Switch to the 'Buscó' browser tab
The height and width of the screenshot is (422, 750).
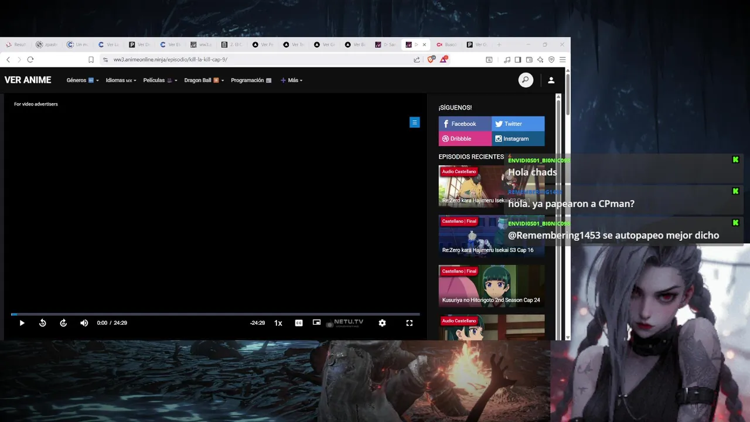447,45
